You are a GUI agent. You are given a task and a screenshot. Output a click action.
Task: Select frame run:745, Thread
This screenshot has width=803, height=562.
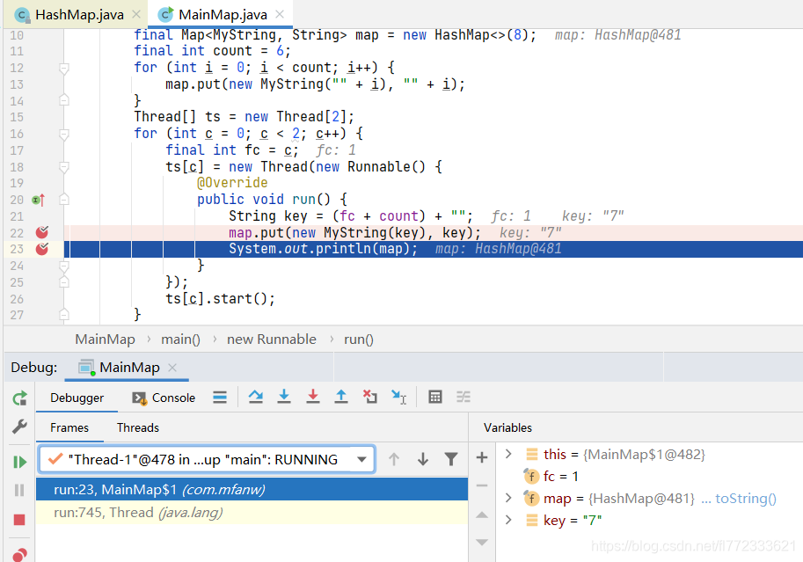click(x=252, y=512)
